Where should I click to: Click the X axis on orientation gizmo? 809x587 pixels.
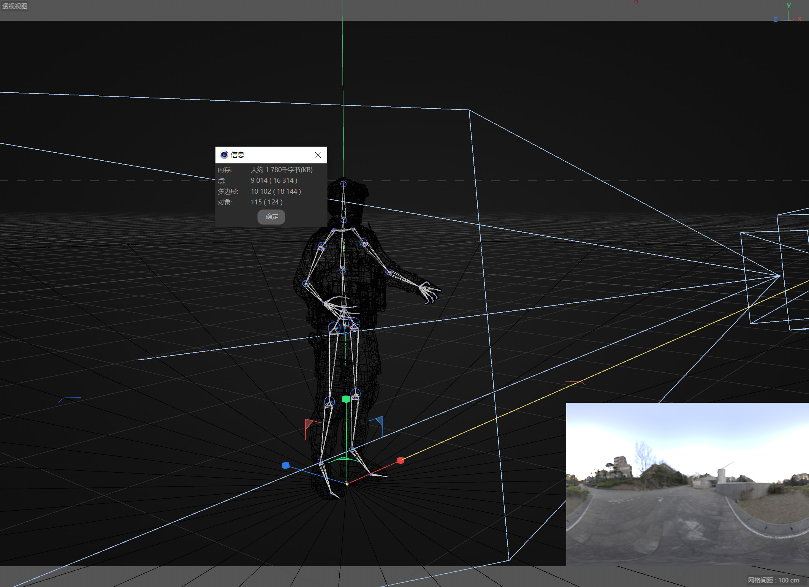click(800, 19)
